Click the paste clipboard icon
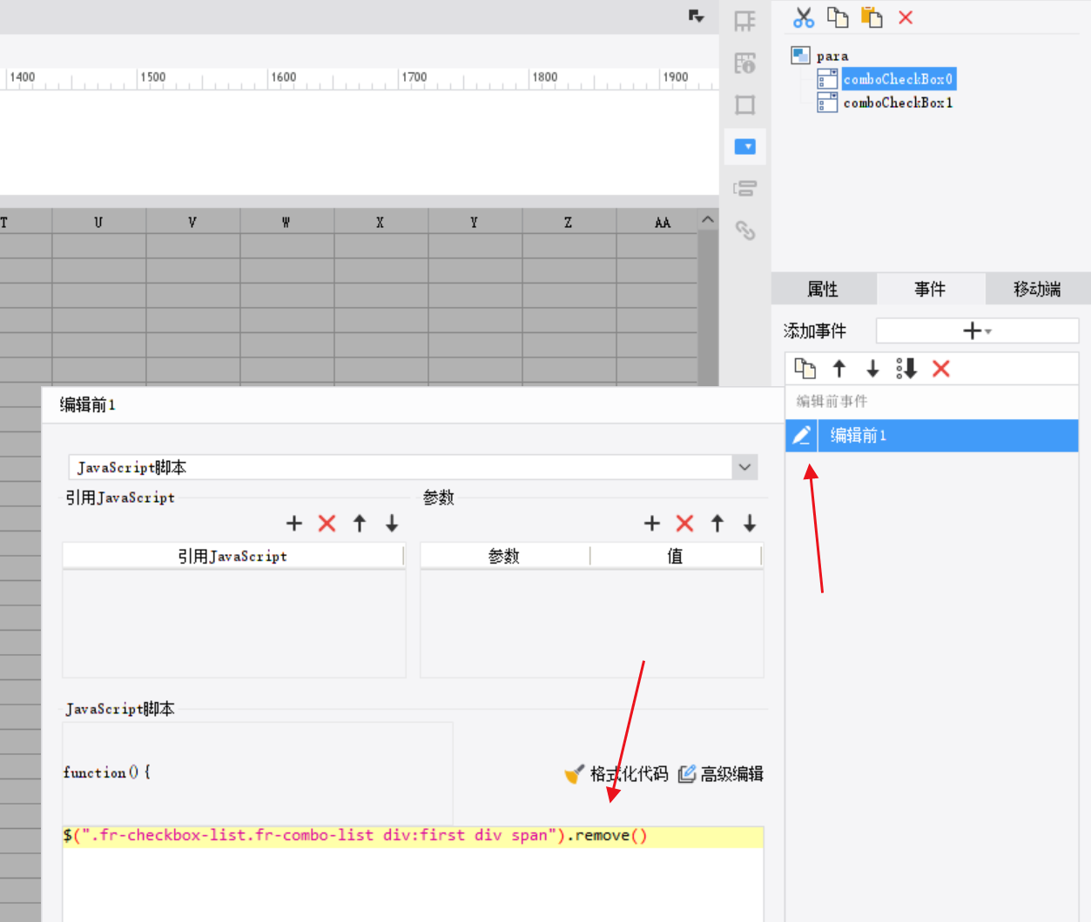Viewport: 1091px width, 922px height. point(872,17)
